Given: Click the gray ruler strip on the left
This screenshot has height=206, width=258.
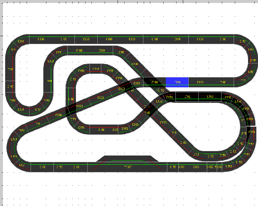Looking at the screenshot, I should tap(1, 111).
